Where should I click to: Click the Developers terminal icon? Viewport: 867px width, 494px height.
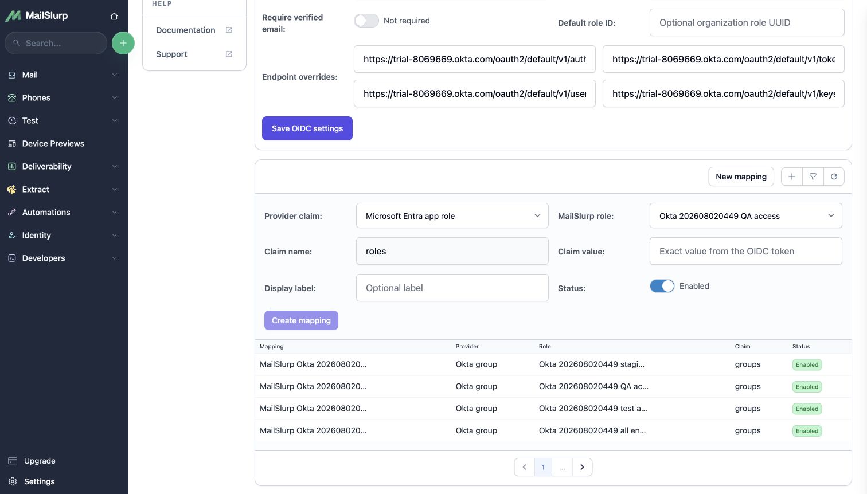[x=12, y=258]
